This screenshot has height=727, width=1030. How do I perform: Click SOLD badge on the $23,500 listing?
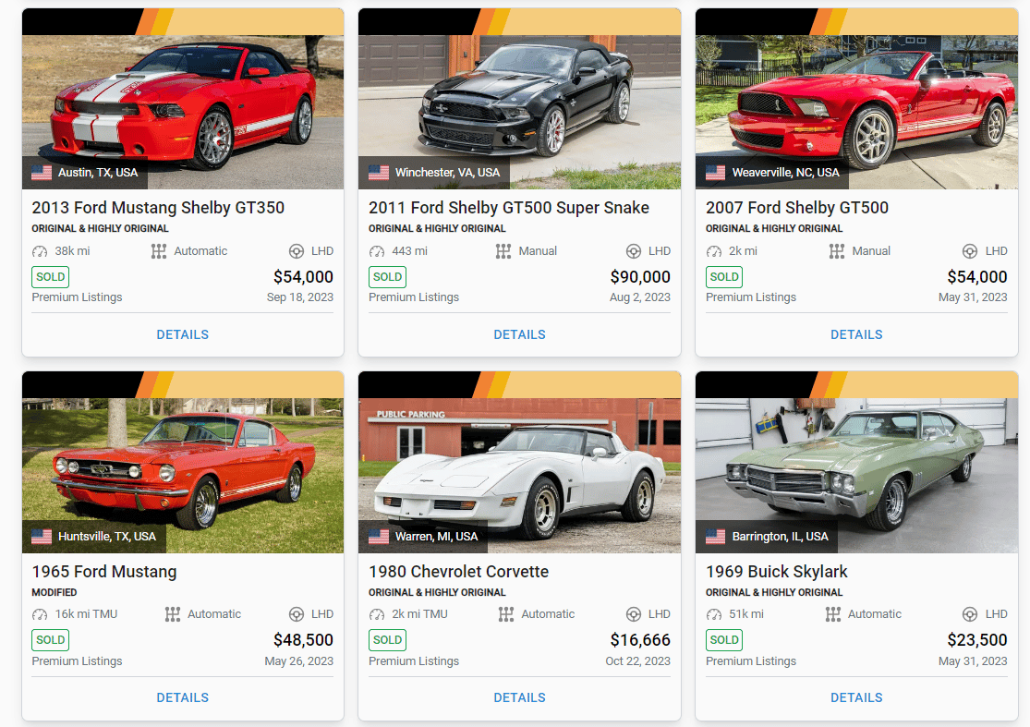(724, 640)
